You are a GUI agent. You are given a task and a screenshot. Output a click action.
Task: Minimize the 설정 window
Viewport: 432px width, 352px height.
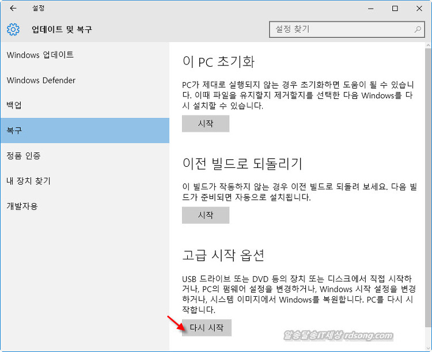click(368, 9)
